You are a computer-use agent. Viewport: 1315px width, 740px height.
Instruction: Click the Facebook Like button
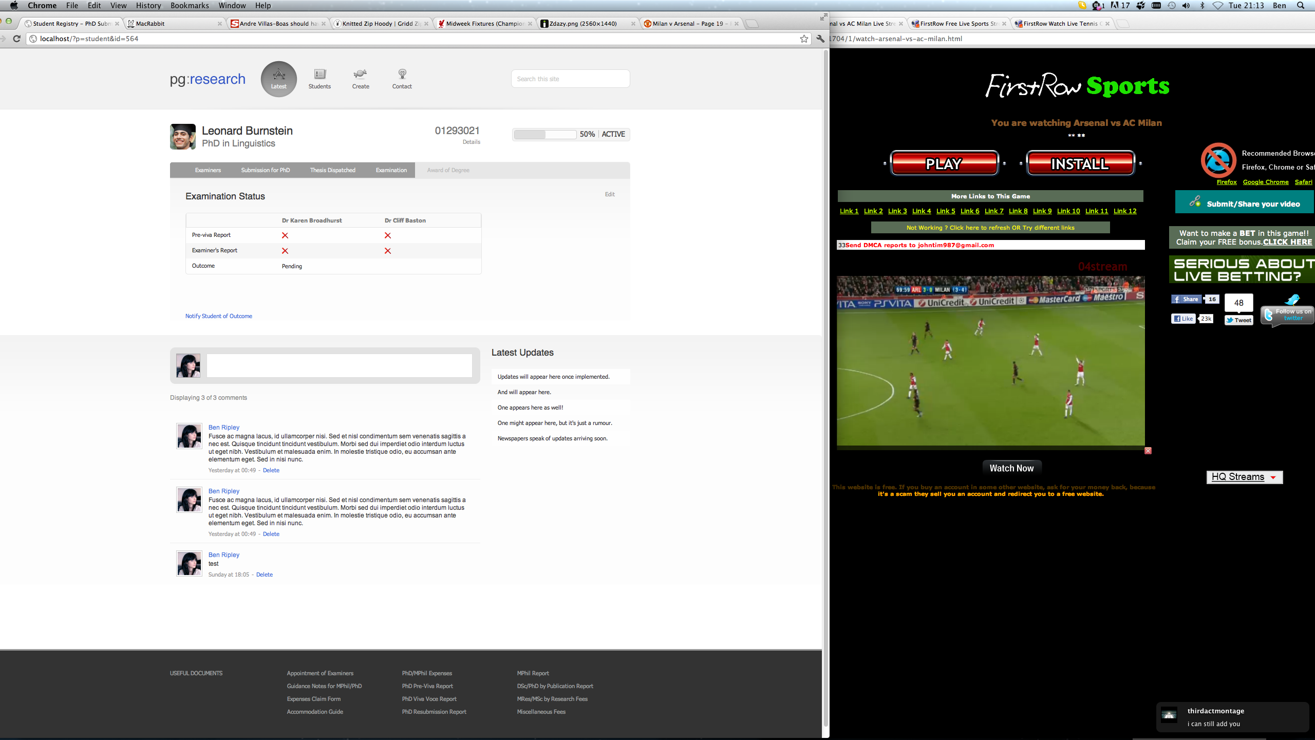pos(1183,319)
